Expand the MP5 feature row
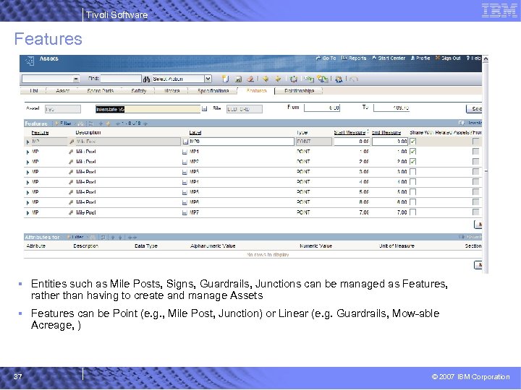The image size is (521, 390). [x=28, y=192]
